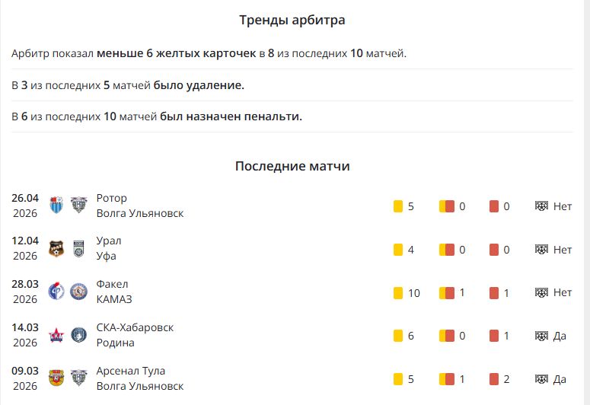Click the Rodina club crest
The height and width of the screenshot is (405, 590).
coord(78,335)
